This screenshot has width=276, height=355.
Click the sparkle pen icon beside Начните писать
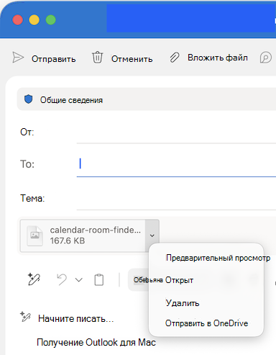tap(25, 317)
